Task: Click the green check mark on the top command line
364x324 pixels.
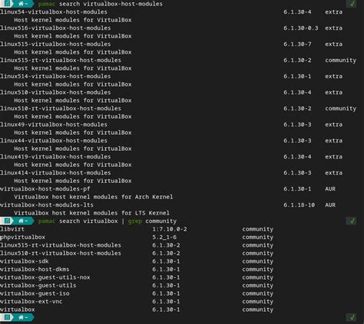Action: (x=352, y=4)
